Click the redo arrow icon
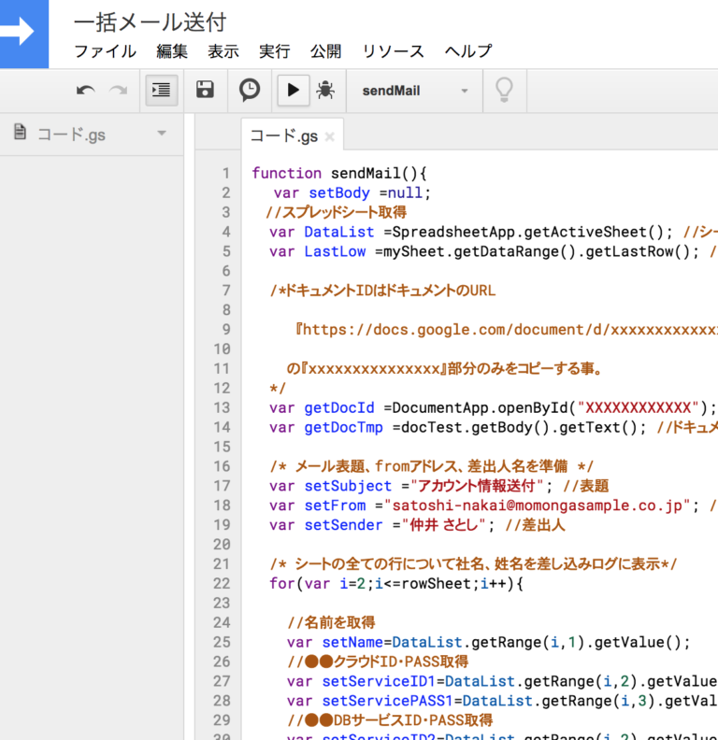Screen dimensions: 718x740 pos(119,91)
